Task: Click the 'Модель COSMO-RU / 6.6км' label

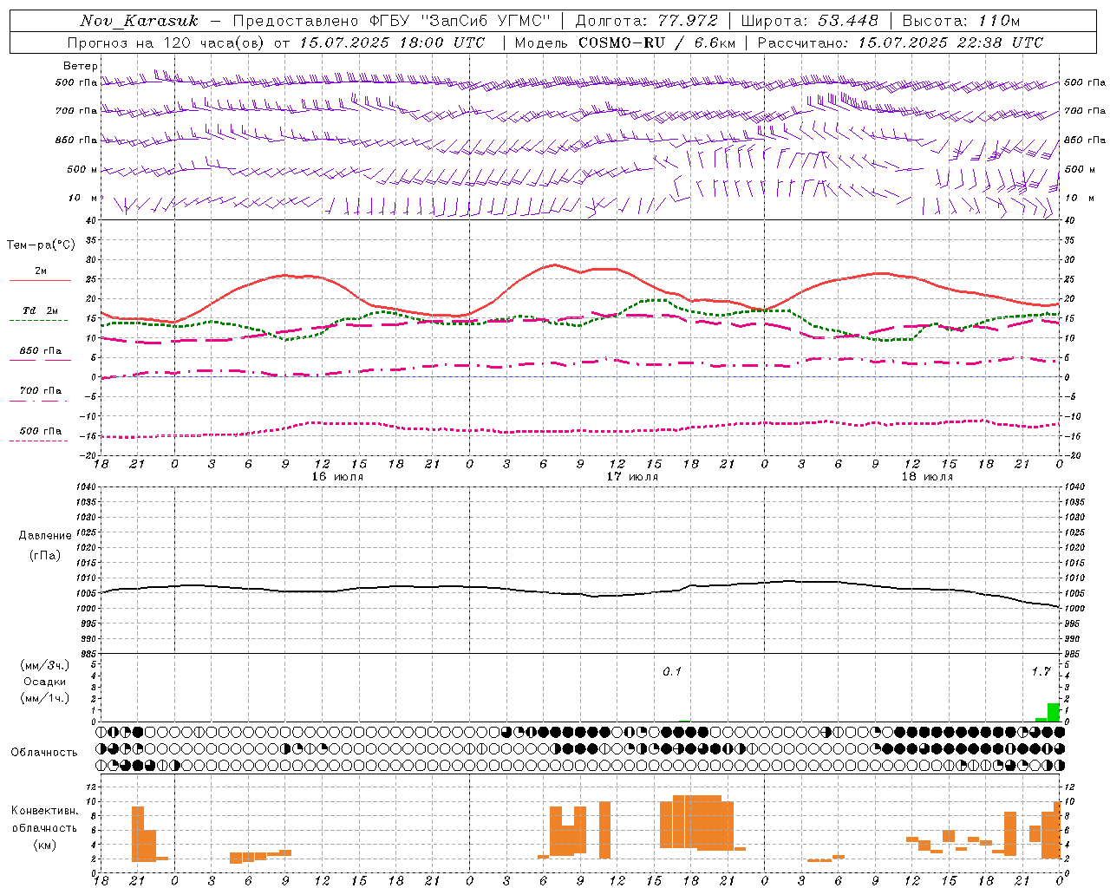Action: tap(625, 42)
